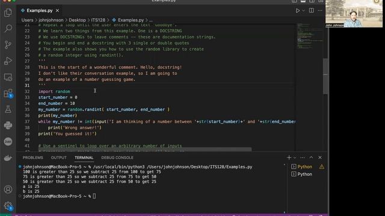Screen dimensions: 385x216
Task: Open terminal panel more actions ellipsis
Action: pyautogui.click(x=302, y=157)
